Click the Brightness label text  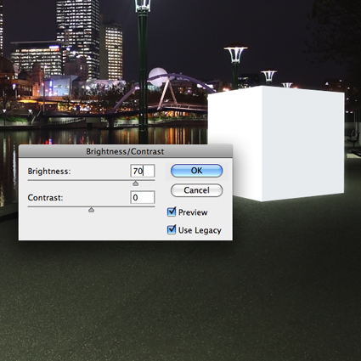[49, 172]
